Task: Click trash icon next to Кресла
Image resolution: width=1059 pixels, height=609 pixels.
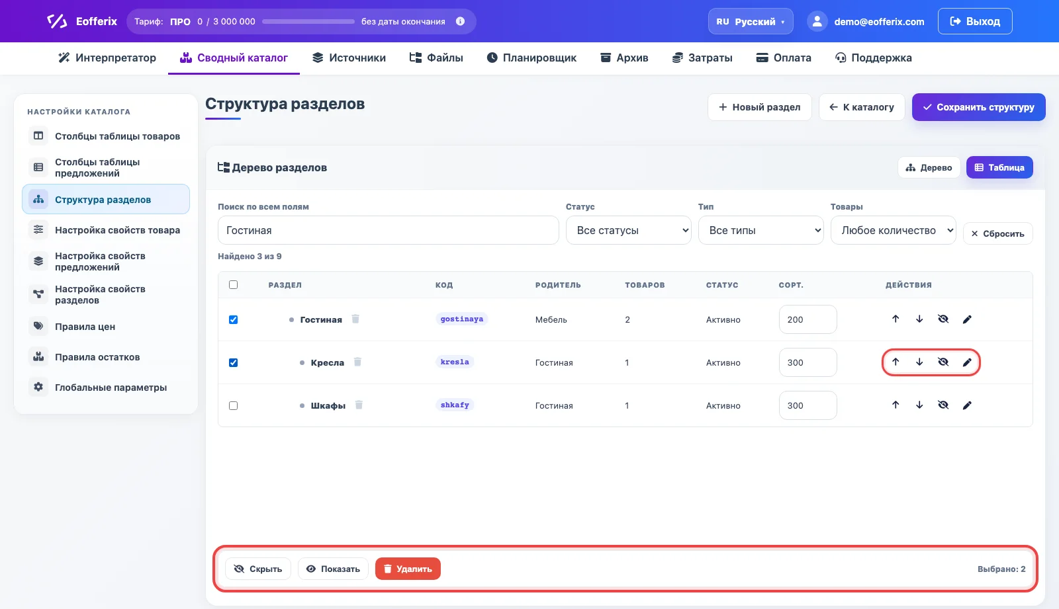Action: tap(357, 362)
